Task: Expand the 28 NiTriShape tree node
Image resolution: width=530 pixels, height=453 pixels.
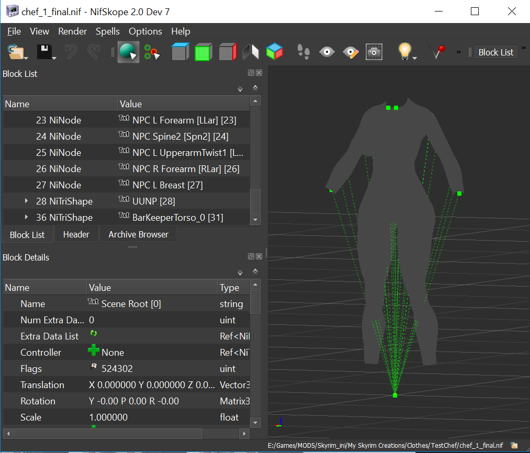Action: (27, 201)
